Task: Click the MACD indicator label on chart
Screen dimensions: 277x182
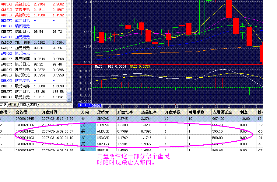Action: 99,66
